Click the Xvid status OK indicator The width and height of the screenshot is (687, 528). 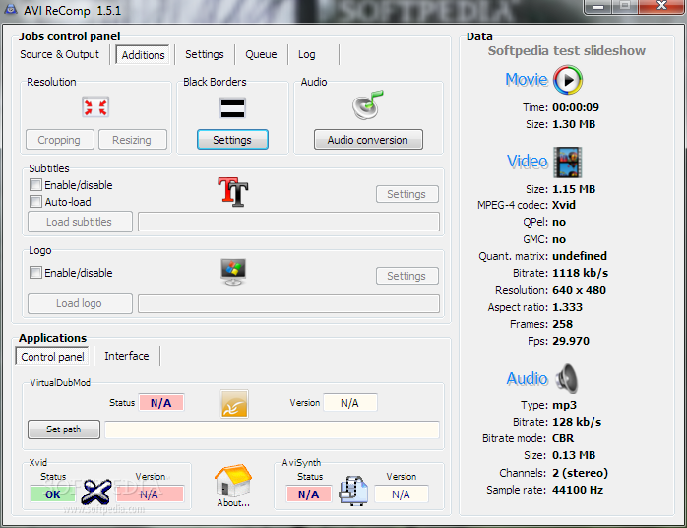53,495
